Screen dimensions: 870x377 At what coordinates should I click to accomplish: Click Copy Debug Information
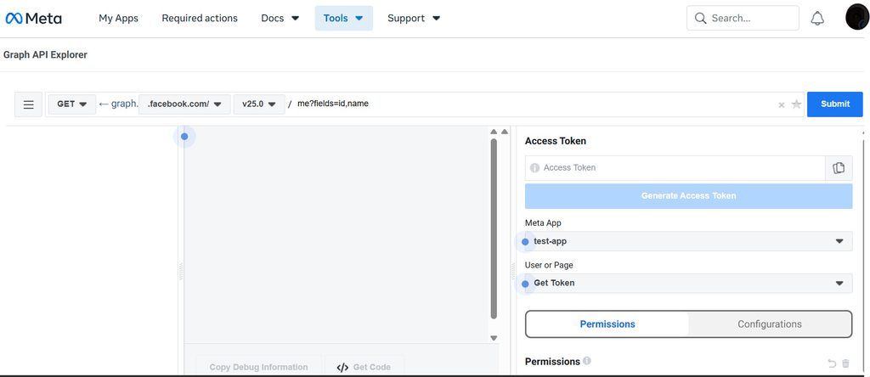pos(258,367)
